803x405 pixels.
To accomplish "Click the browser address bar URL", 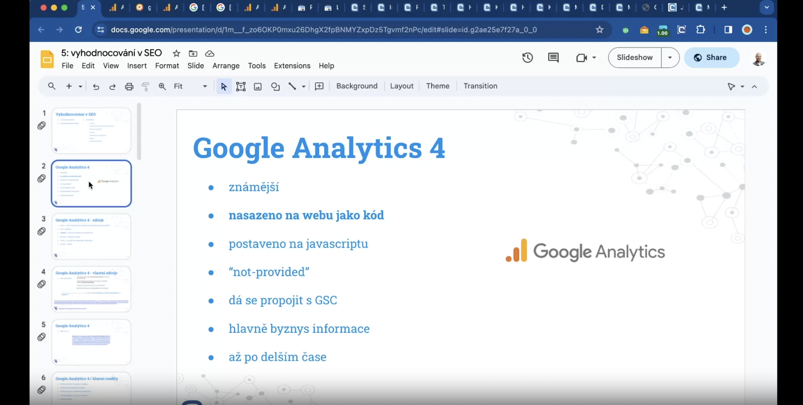I will coord(324,30).
